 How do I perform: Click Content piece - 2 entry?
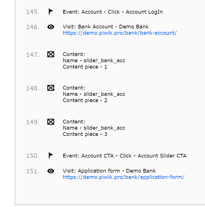pos(85,100)
